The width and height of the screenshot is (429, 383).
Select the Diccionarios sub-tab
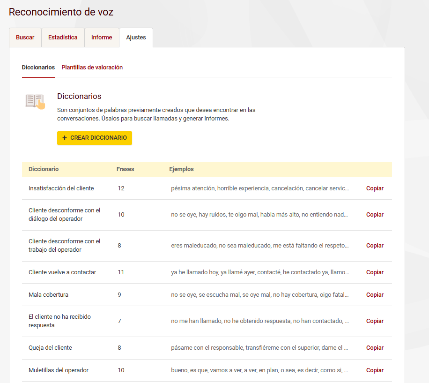(38, 68)
